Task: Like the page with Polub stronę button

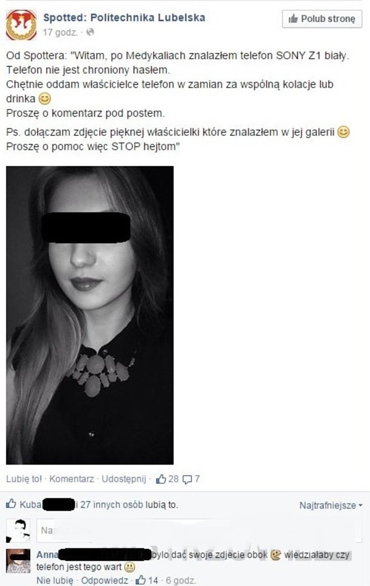Action: point(322,19)
